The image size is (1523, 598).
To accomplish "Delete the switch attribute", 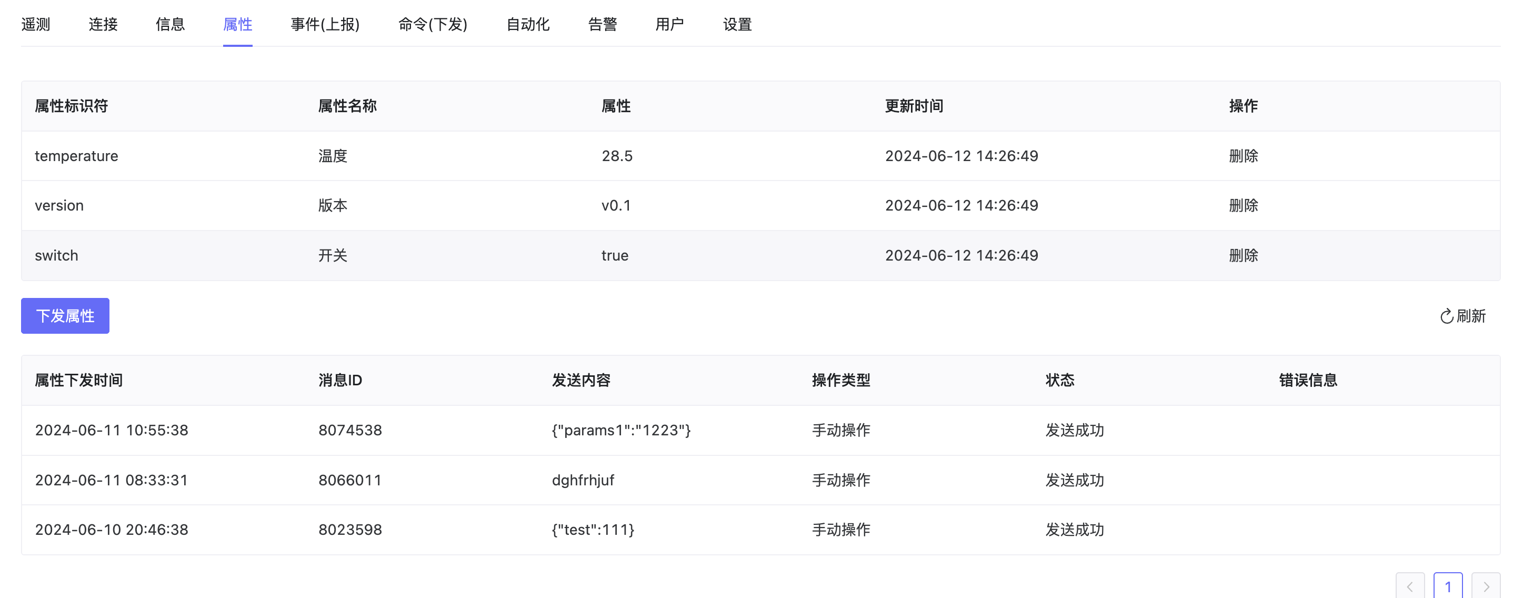I will [1243, 255].
